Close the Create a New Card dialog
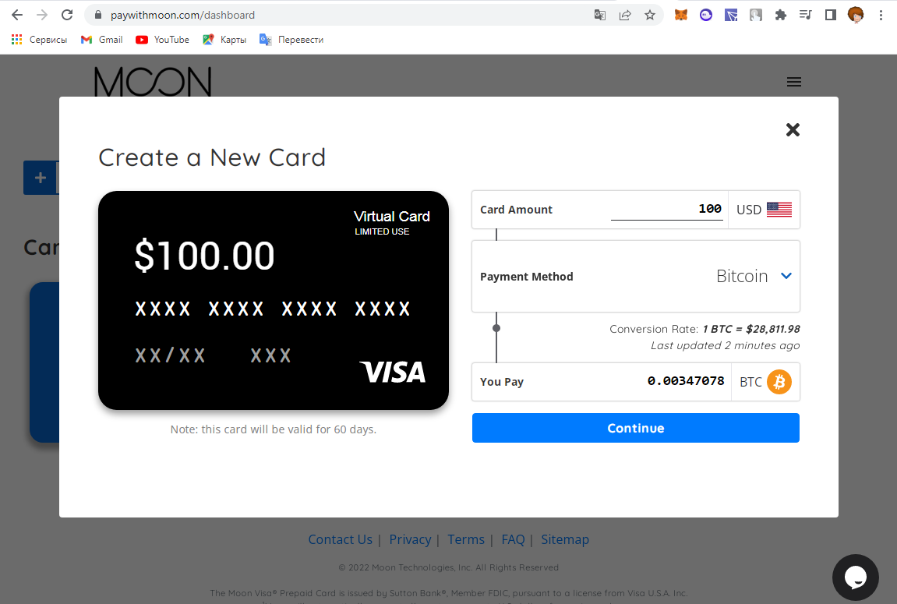 [793, 130]
